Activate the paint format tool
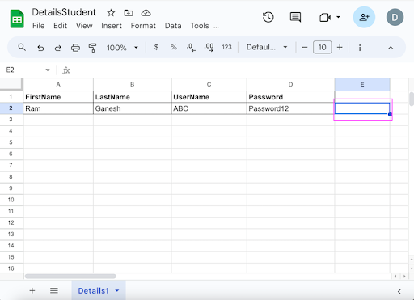This screenshot has width=414, height=300. 92,48
